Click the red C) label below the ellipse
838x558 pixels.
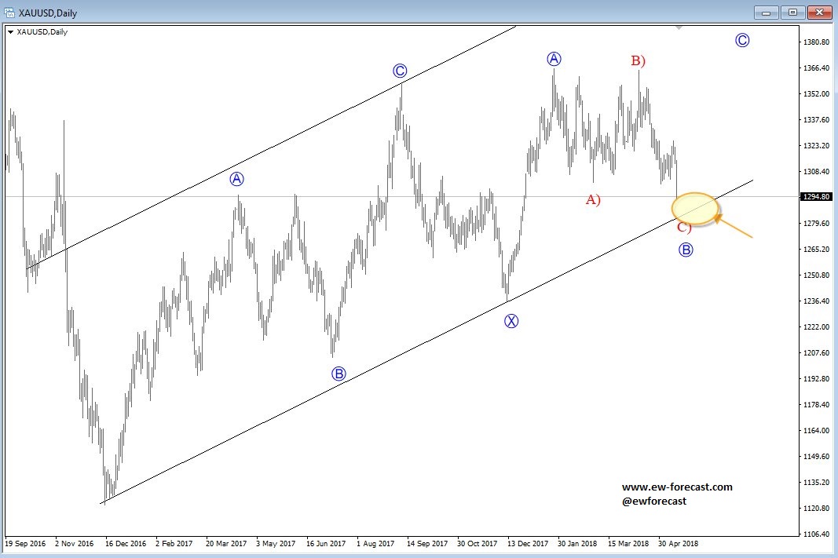tap(684, 228)
